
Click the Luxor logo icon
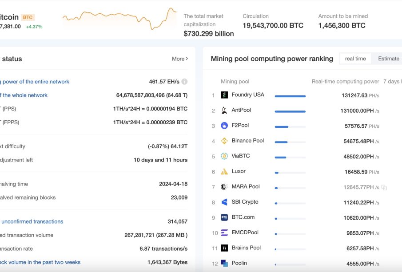click(224, 172)
